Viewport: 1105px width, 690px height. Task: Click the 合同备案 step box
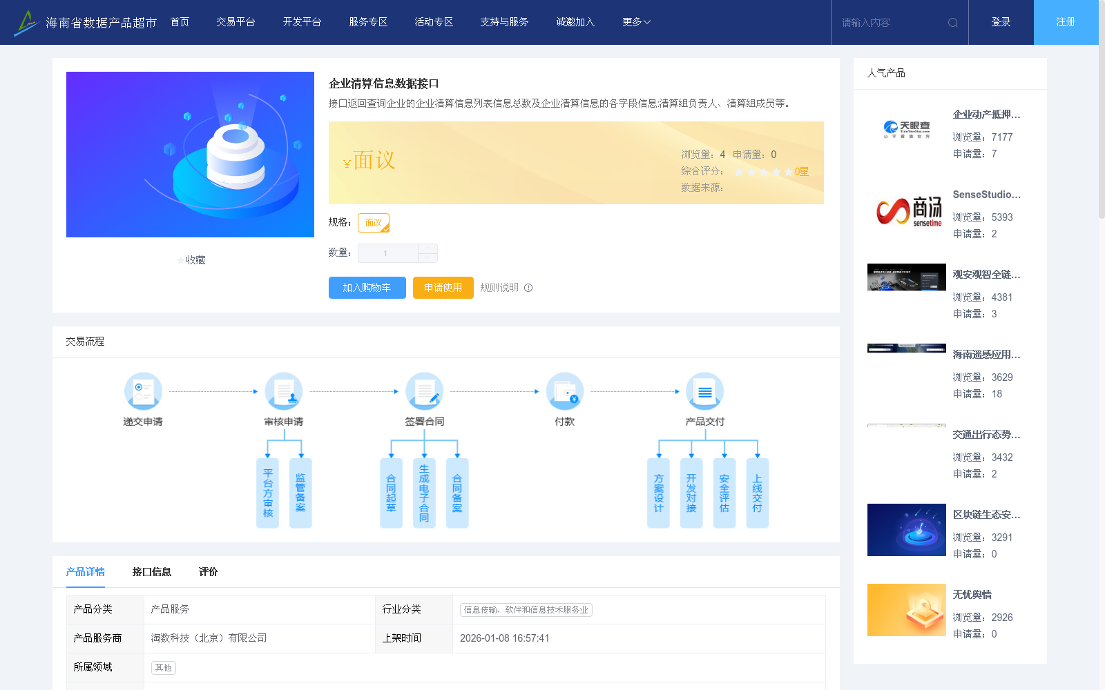[457, 493]
